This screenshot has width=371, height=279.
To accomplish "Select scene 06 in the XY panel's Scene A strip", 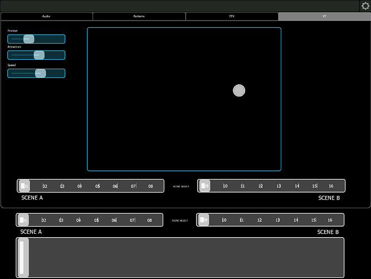I will pyautogui.click(x=115, y=186).
